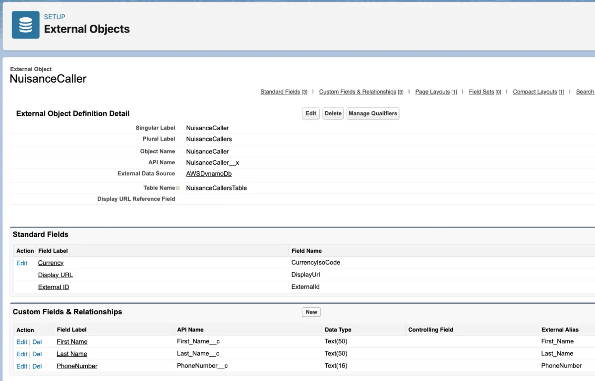595x381 pixels.
Task: Select the NuisanceCallersTable table name value
Action: pos(216,188)
